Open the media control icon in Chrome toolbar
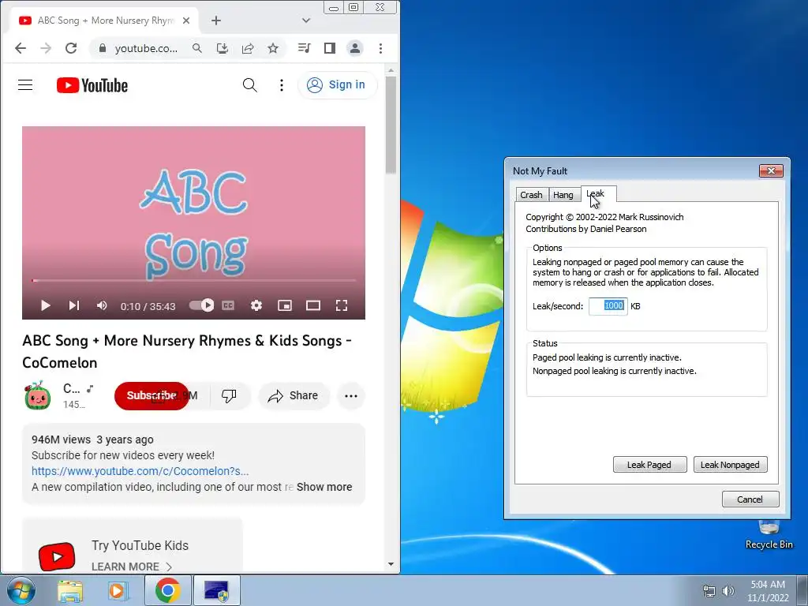Viewport: 808px width, 606px height. coord(304,48)
